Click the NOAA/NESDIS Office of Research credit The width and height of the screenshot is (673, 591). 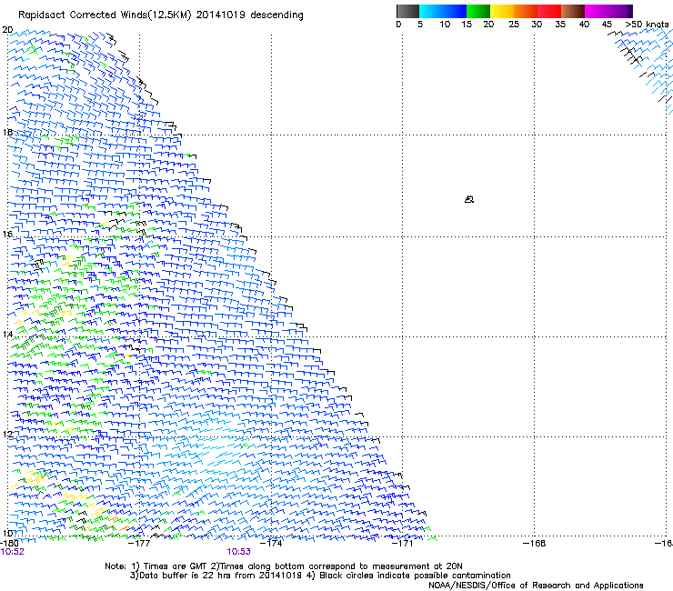(x=536, y=586)
